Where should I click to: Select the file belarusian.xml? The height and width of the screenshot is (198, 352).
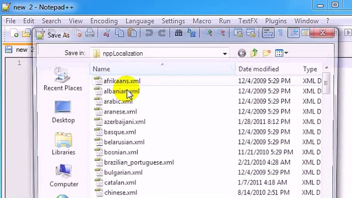click(124, 142)
